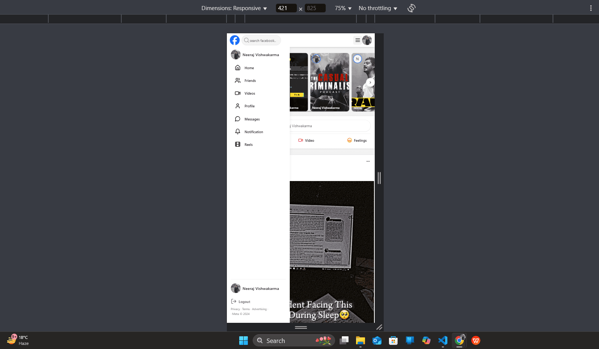Click the Feelings option with smiley
The height and width of the screenshot is (349, 599).
tap(356, 140)
